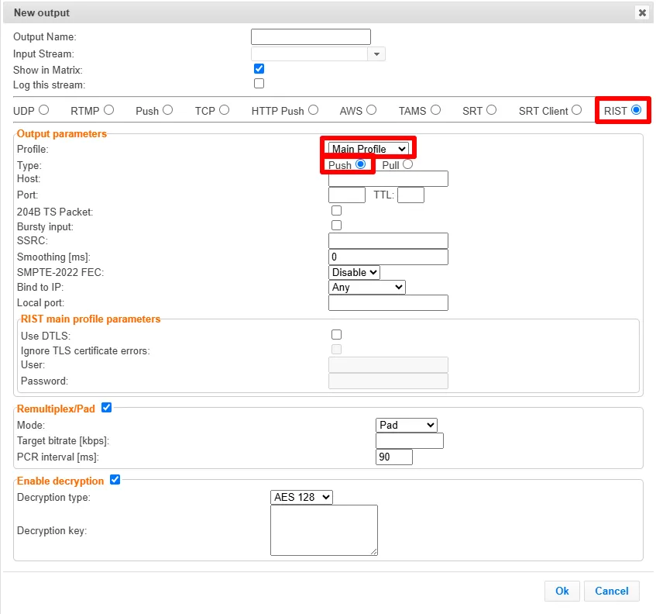Uncheck the Enable decryption checkbox
656x614 pixels.
(x=115, y=480)
